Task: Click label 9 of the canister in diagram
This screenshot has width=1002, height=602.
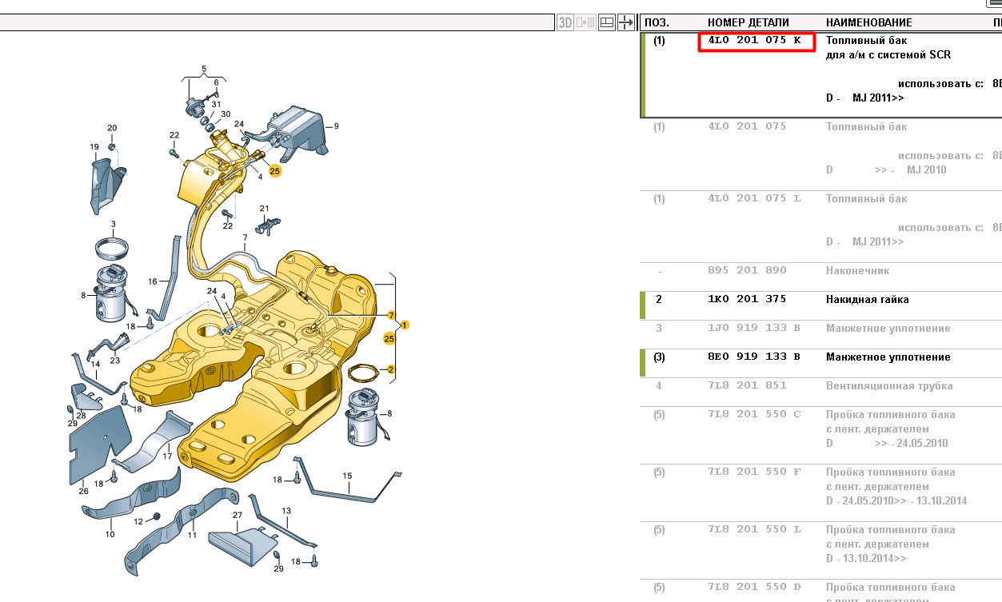Action: [x=337, y=126]
